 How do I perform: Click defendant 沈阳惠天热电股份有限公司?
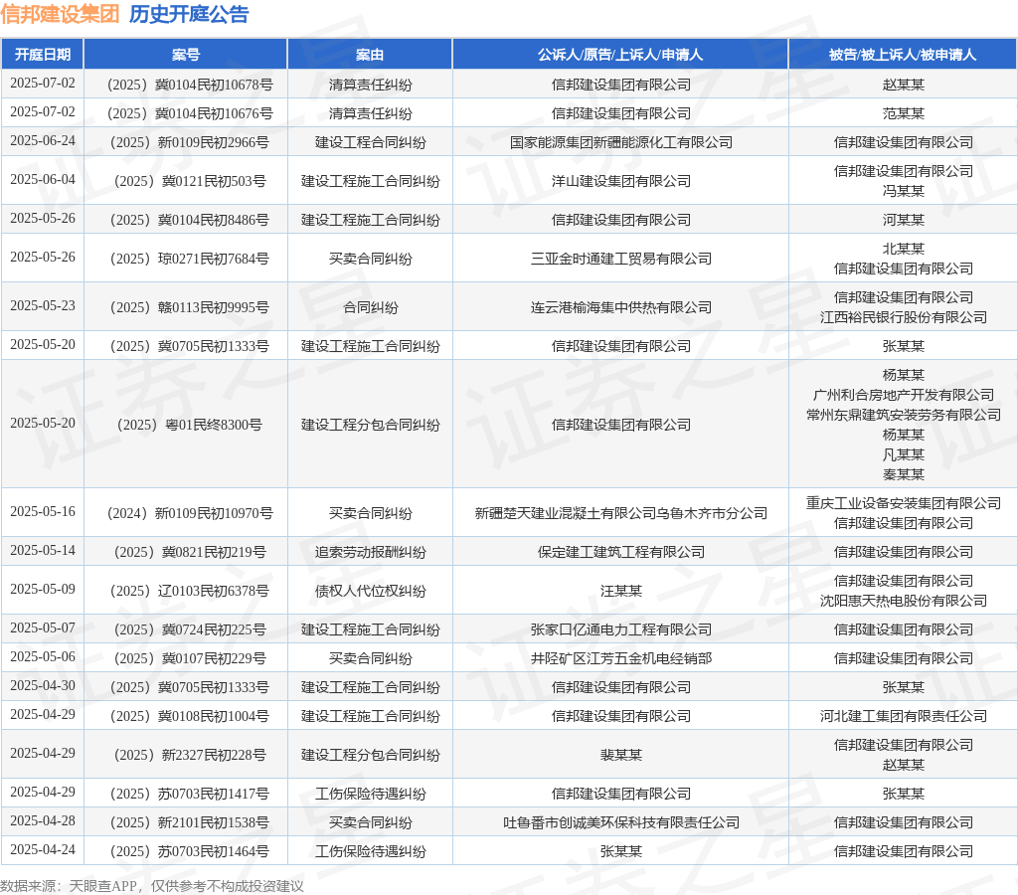coord(903,601)
